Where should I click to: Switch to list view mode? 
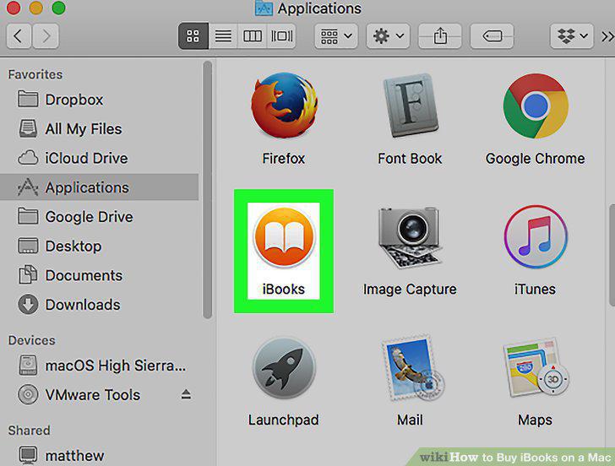click(x=223, y=36)
